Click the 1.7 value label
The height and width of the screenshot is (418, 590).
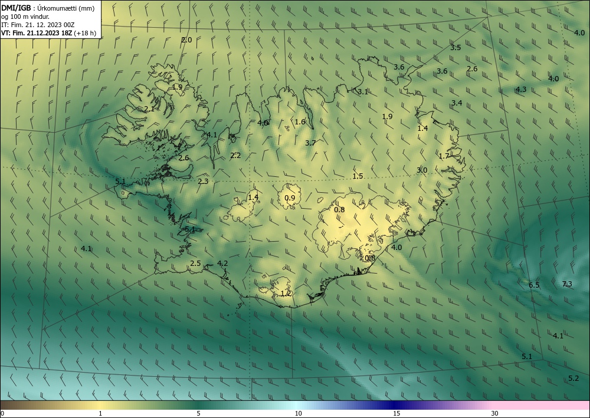444,156
